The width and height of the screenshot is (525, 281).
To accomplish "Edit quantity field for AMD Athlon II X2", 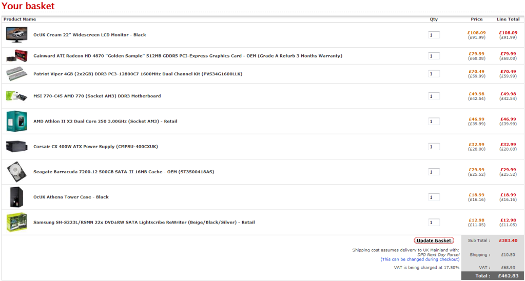I will pyautogui.click(x=434, y=121).
